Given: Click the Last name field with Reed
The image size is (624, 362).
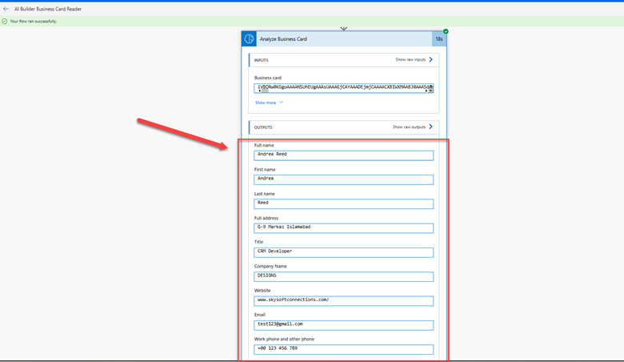Looking at the screenshot, I should pyautogui.click(x=344, y=204).
